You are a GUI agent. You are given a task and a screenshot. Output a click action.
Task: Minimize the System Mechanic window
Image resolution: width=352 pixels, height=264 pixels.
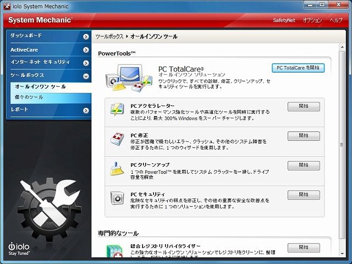click(x=310, y=5)
